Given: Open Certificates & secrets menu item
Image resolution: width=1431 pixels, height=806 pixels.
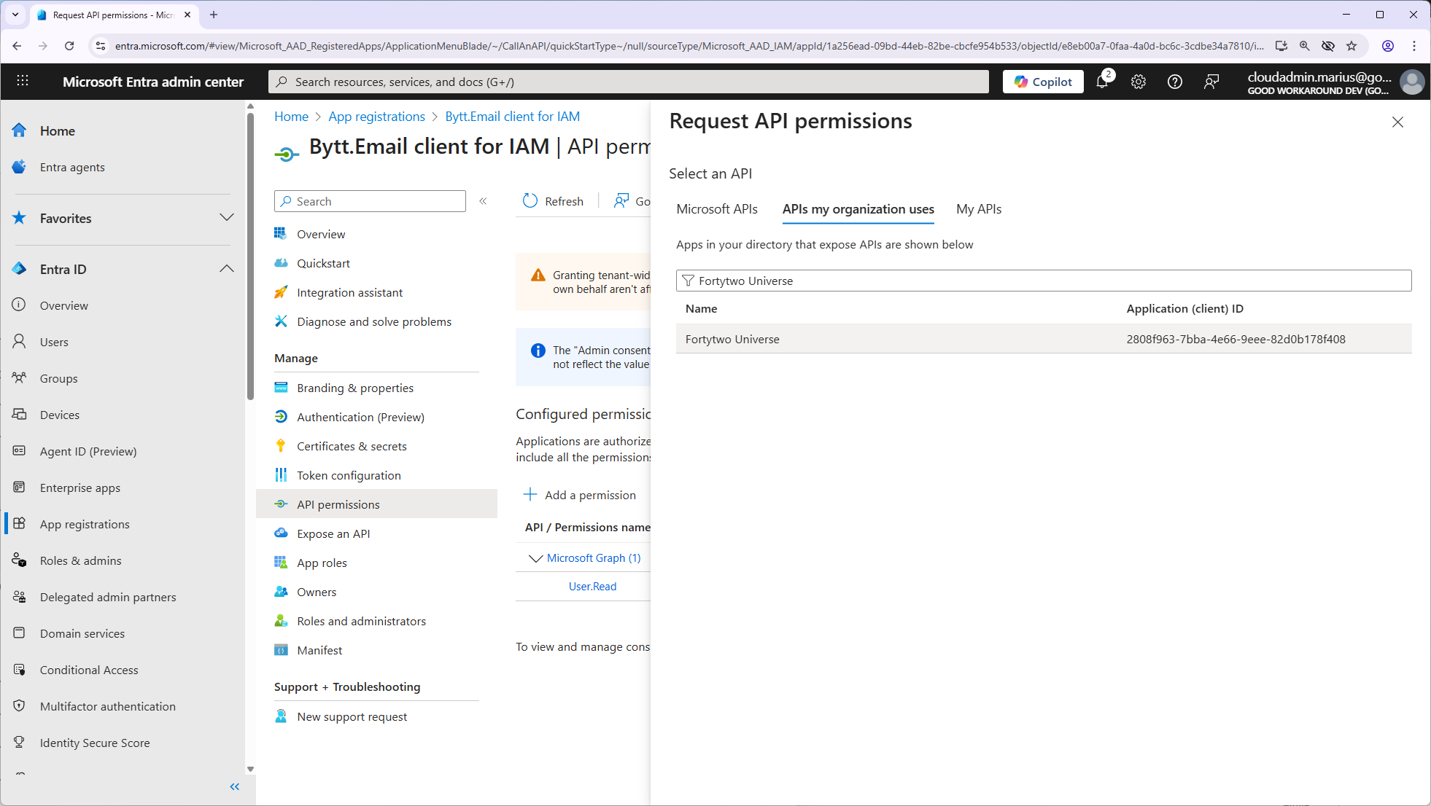Looking at the screenshot, I should point(352,446).
